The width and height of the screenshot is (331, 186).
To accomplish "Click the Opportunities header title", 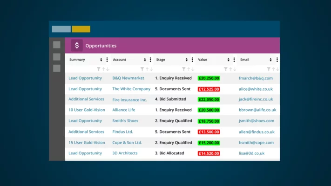I will coord(101,46).
